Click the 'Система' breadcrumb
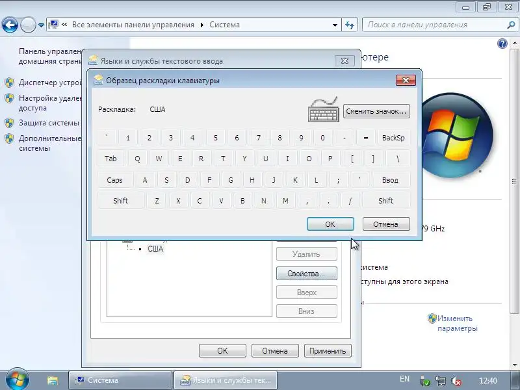Screen dimensions: 520x390 tap(224, 25)
